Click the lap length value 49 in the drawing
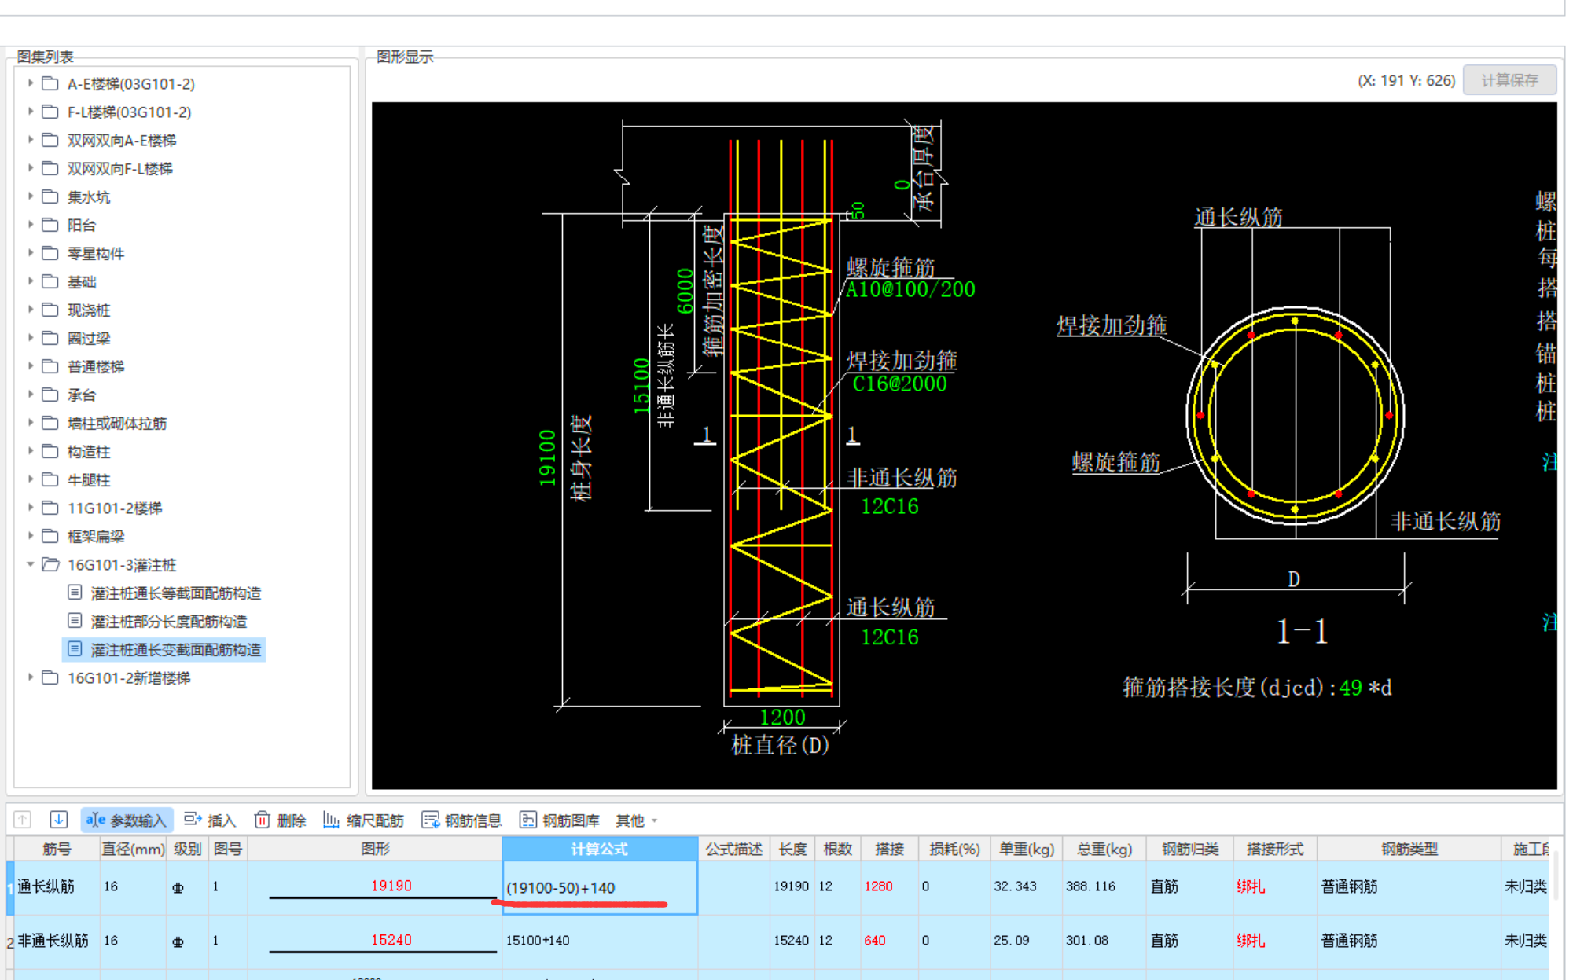This screenshot has width=1573, height=980. pyautogui.click(x=1351, y=688)
